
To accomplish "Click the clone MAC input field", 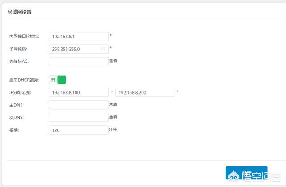I will (79, 62).
